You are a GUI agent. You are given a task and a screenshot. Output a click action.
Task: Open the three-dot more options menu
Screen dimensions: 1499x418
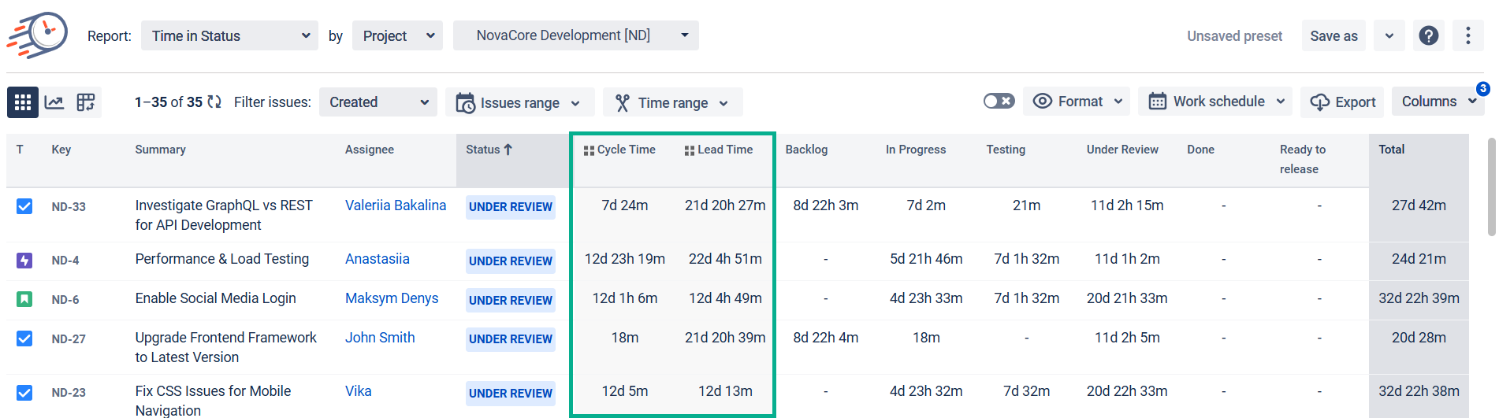pos(1467,36)
